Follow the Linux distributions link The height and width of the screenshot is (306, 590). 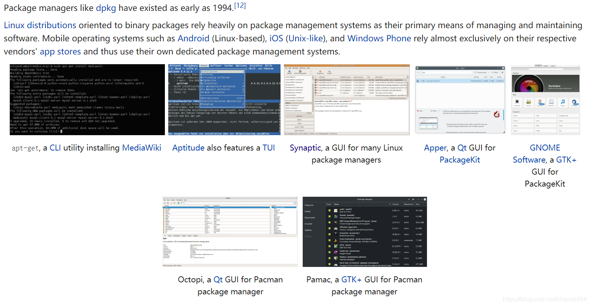coord(40,25)
